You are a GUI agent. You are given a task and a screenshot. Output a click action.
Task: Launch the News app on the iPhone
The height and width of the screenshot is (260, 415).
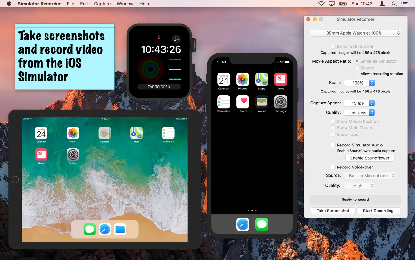[x=280, y=79]
